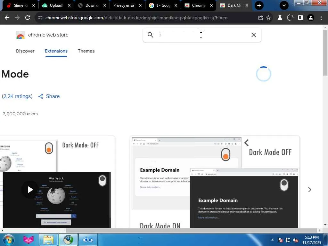The height and width of the screenshot is (246, 328).
Task: Open the tab search dropdown arrow
Action: pos(284,5)
